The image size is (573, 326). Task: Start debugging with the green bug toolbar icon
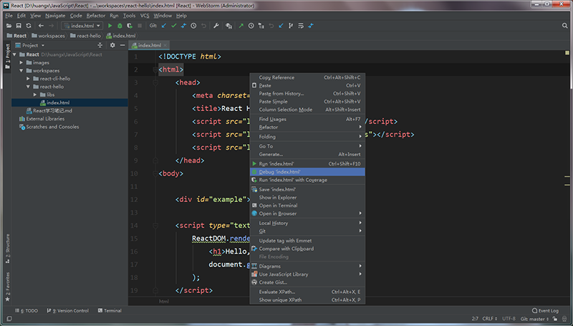point(120,26)
